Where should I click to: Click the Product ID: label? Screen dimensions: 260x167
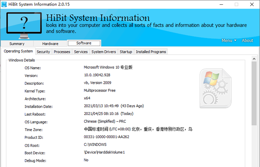point(34,138)
